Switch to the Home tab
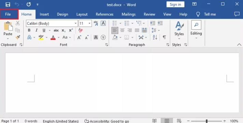The image size is (243, 123). pos(27,14)
